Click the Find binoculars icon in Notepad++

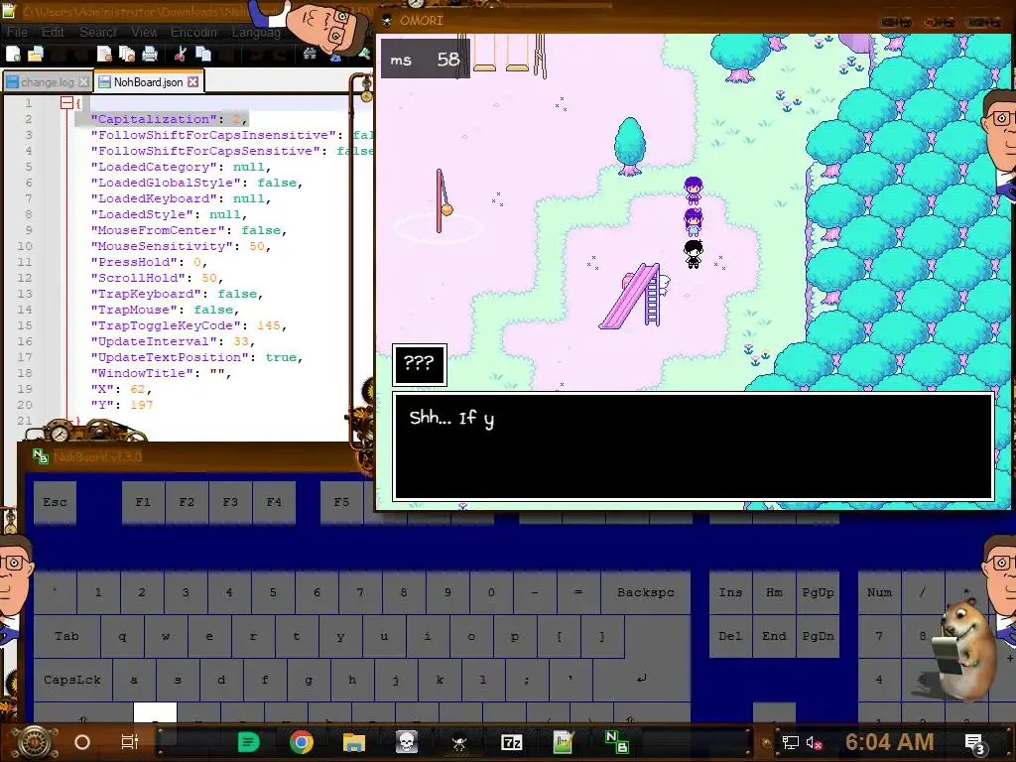pos(310,54)
